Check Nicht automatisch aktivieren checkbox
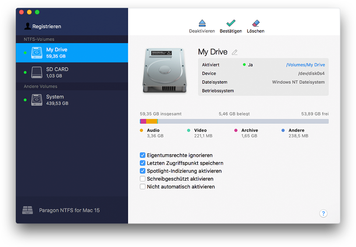 coord(142,187)
